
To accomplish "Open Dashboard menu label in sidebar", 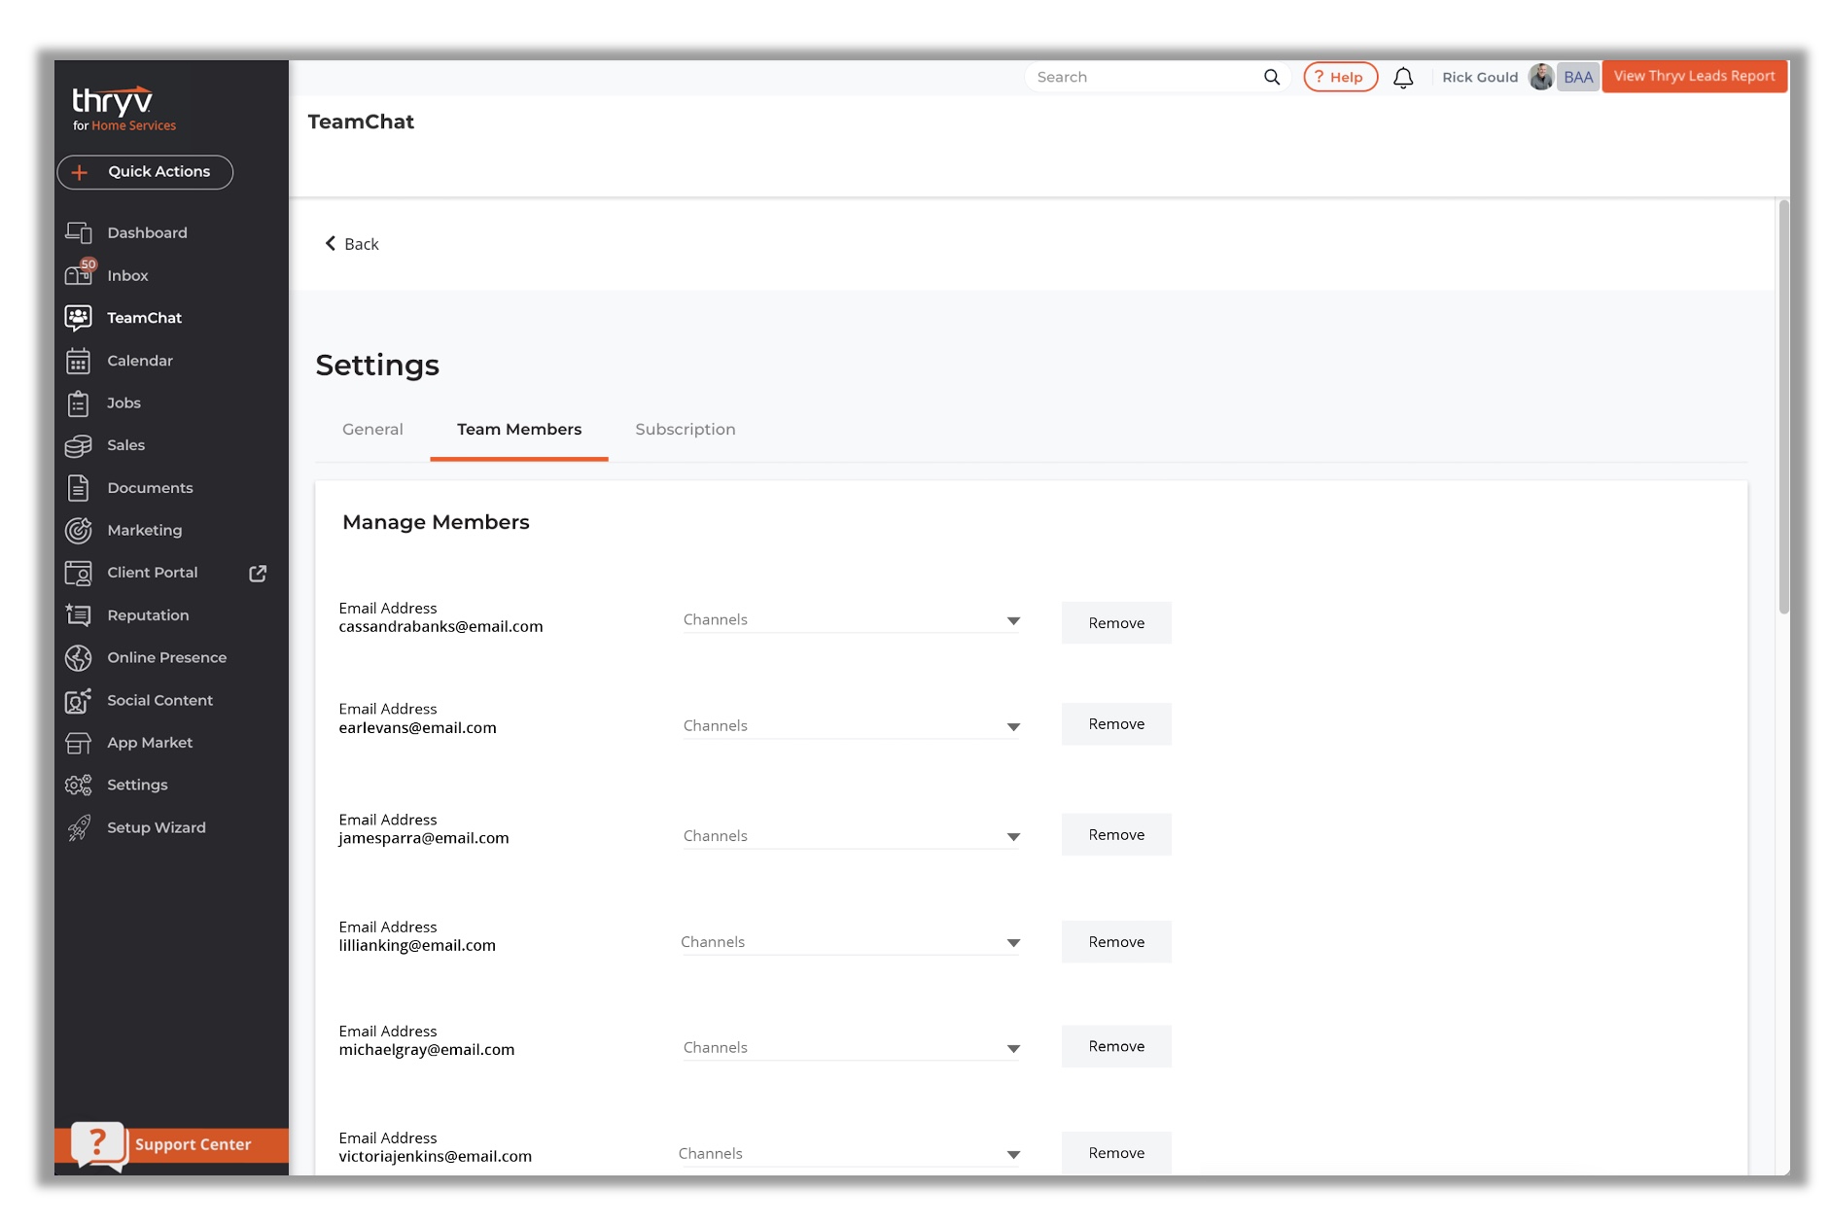I will point(147,233).
